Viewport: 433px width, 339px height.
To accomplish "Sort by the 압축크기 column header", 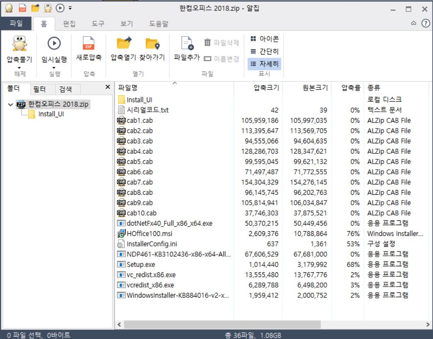I will [x=258, y=88].
